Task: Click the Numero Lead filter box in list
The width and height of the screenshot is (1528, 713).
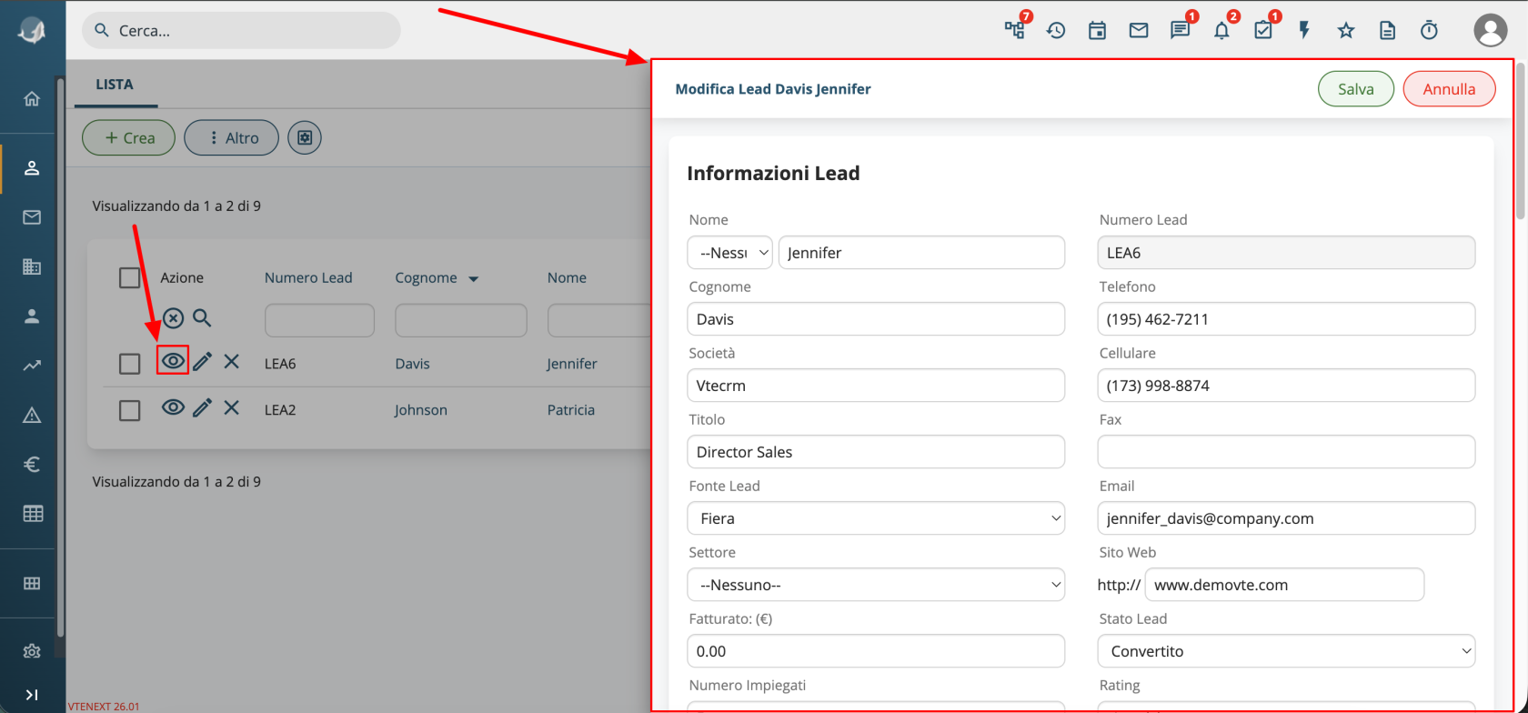Action: point(319,320)
